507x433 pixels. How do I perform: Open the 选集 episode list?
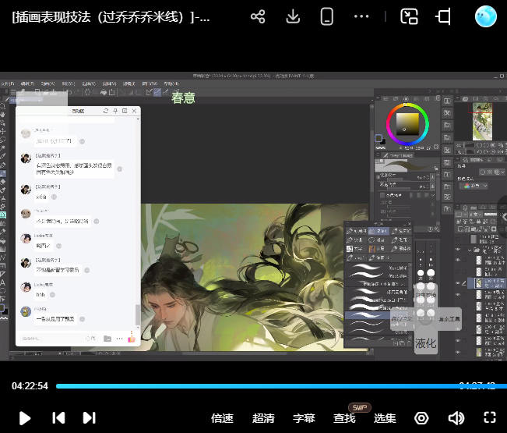pyautogui.click(x=385, y=418)
